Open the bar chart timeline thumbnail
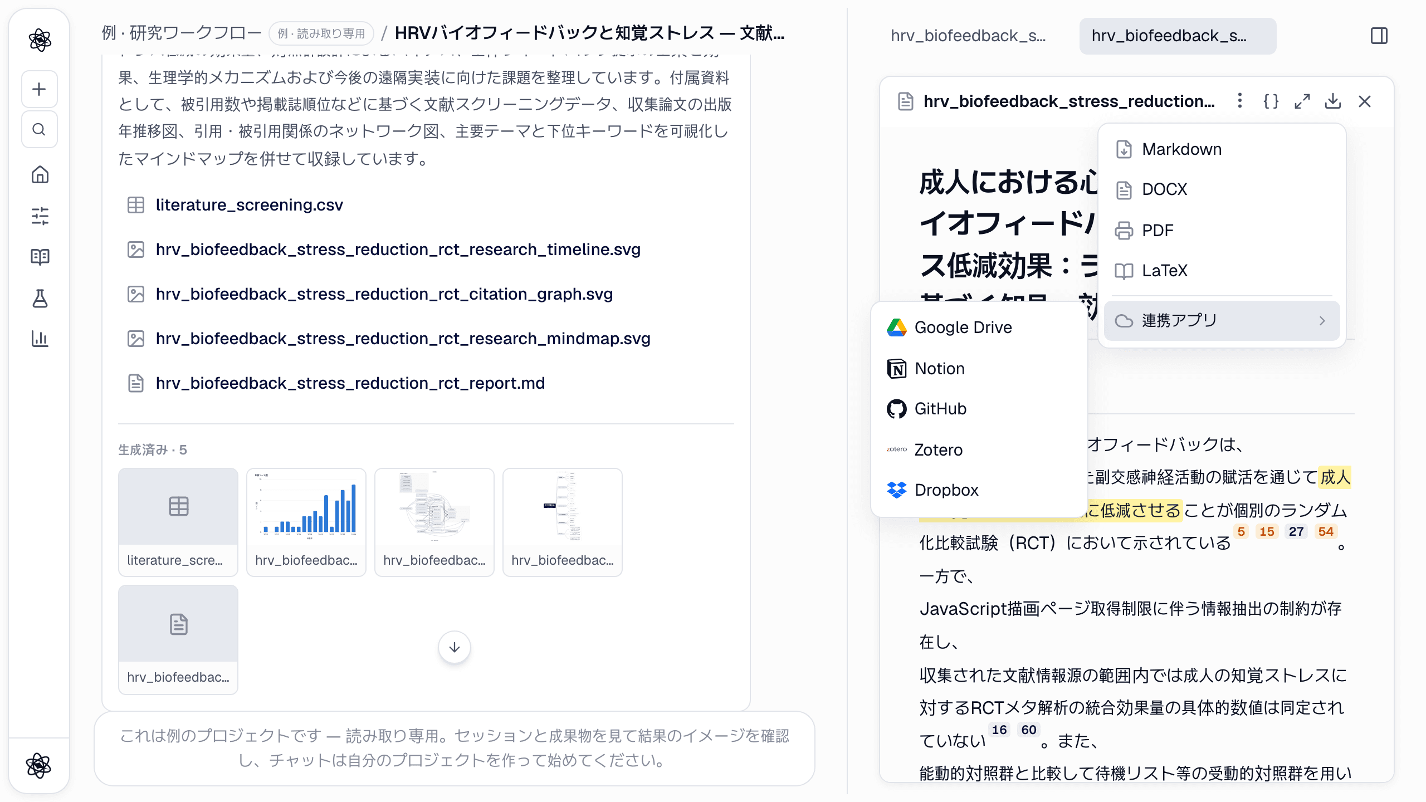This screenshot has width=1426, height=802. pyautogui.click(x=306, y=522)
